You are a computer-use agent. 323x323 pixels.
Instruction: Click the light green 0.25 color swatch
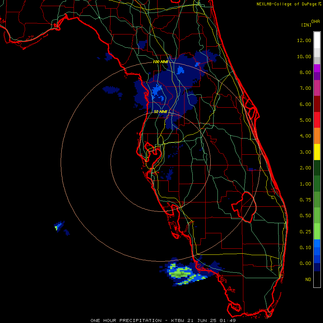(x=317, y=231)
